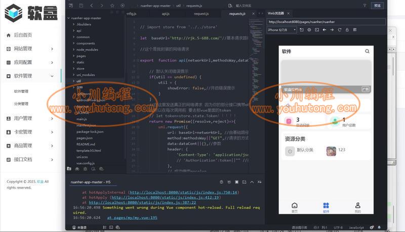
Task: Click the restart run icon in console panel
Action: tap(229, 182)
